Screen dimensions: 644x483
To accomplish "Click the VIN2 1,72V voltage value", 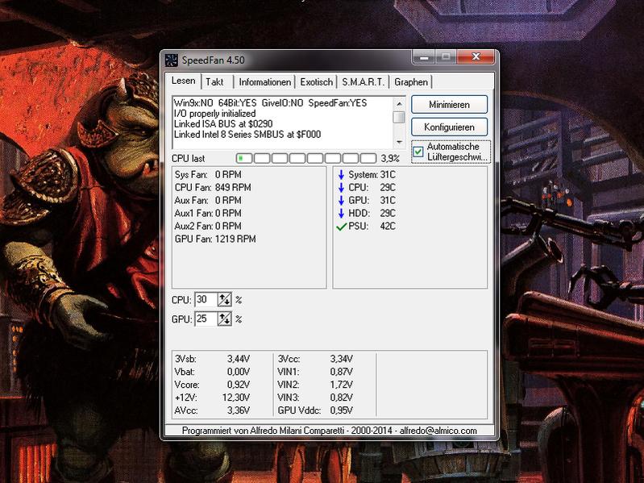I will point(341,385).
